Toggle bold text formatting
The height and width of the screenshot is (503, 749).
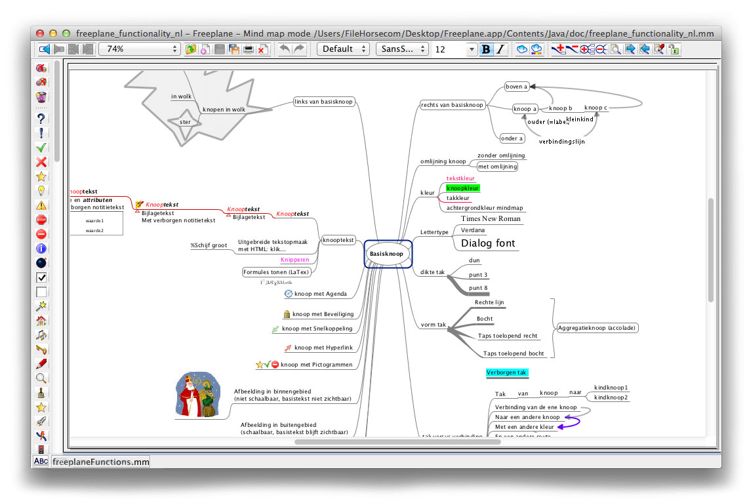pos(486,49)
